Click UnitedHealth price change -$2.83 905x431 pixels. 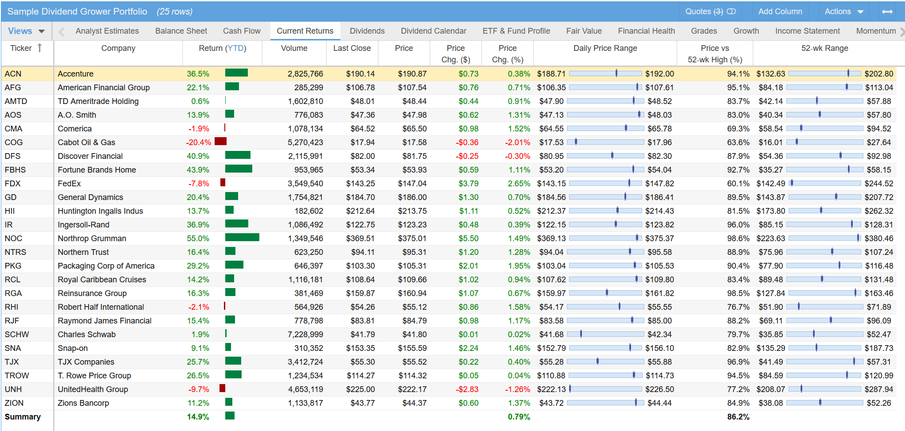467,389
